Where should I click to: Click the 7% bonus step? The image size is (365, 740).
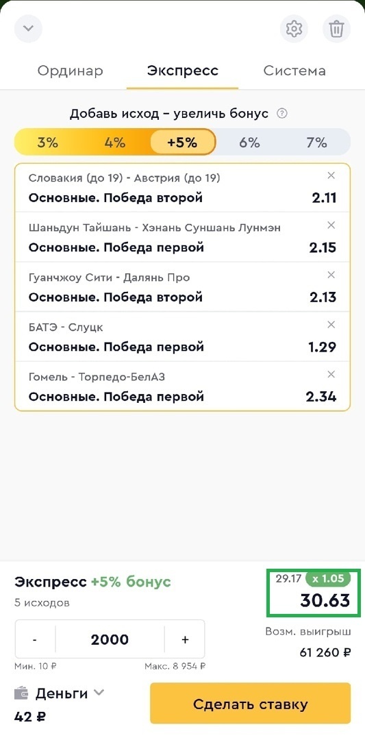[316, 142]
